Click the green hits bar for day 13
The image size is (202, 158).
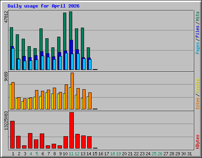[82, 43]
